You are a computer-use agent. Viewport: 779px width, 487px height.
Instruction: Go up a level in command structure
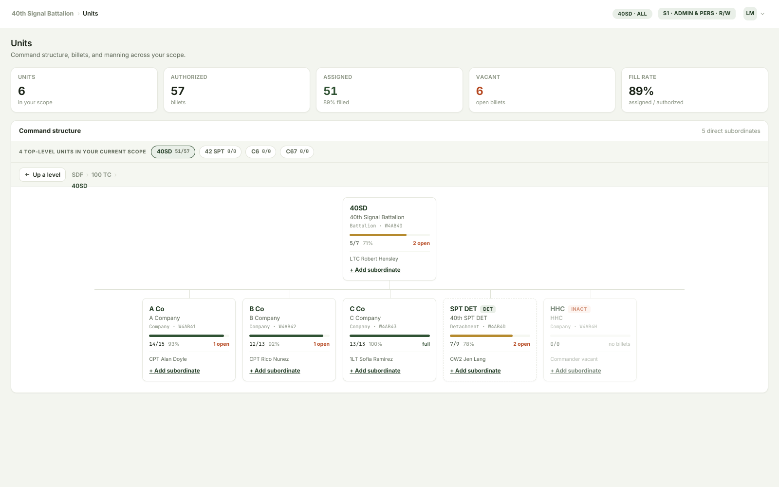[x=42, y=175]
